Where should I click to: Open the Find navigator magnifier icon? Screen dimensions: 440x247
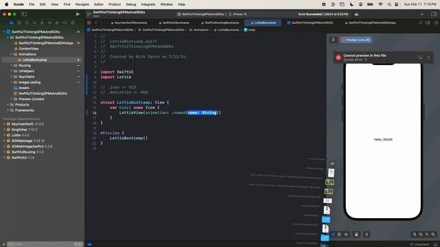(34, 23)
